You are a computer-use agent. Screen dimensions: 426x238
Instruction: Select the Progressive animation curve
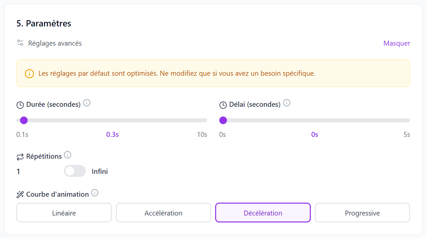coord(362,213)
